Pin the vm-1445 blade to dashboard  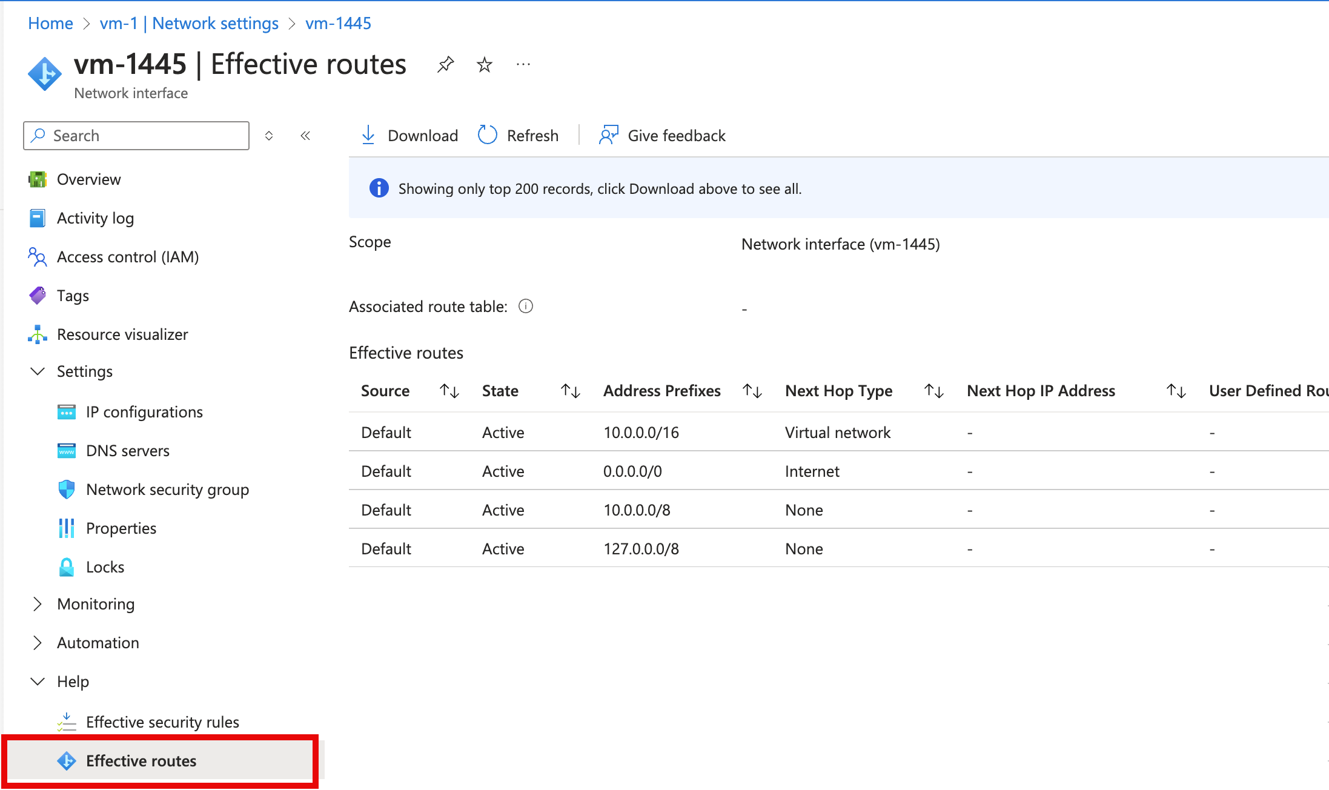pyautogui.click(x=446, y=64)
